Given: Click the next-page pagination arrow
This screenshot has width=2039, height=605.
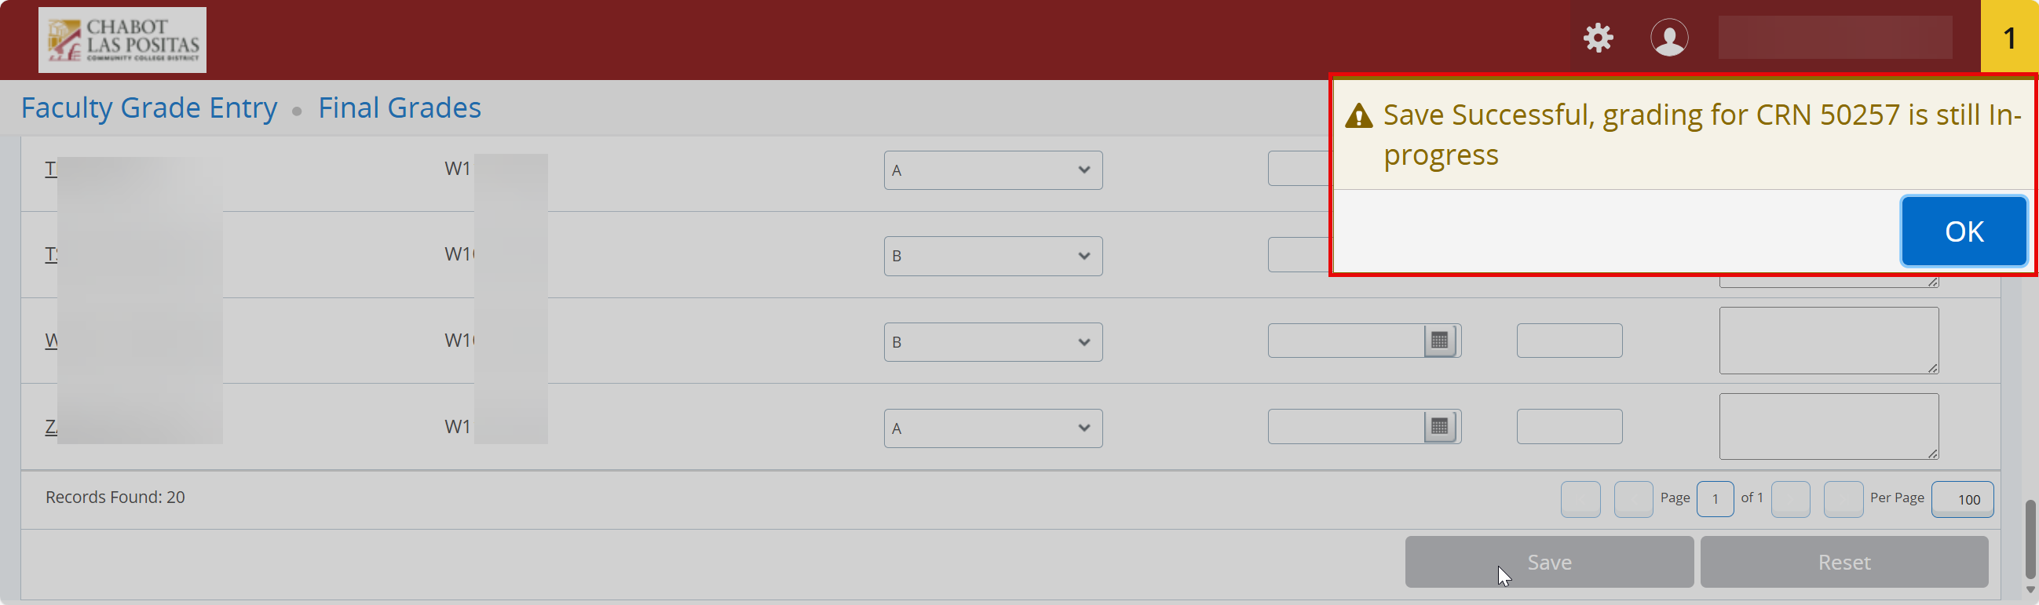Looking at the screenshot, I should pos(1792,499).
